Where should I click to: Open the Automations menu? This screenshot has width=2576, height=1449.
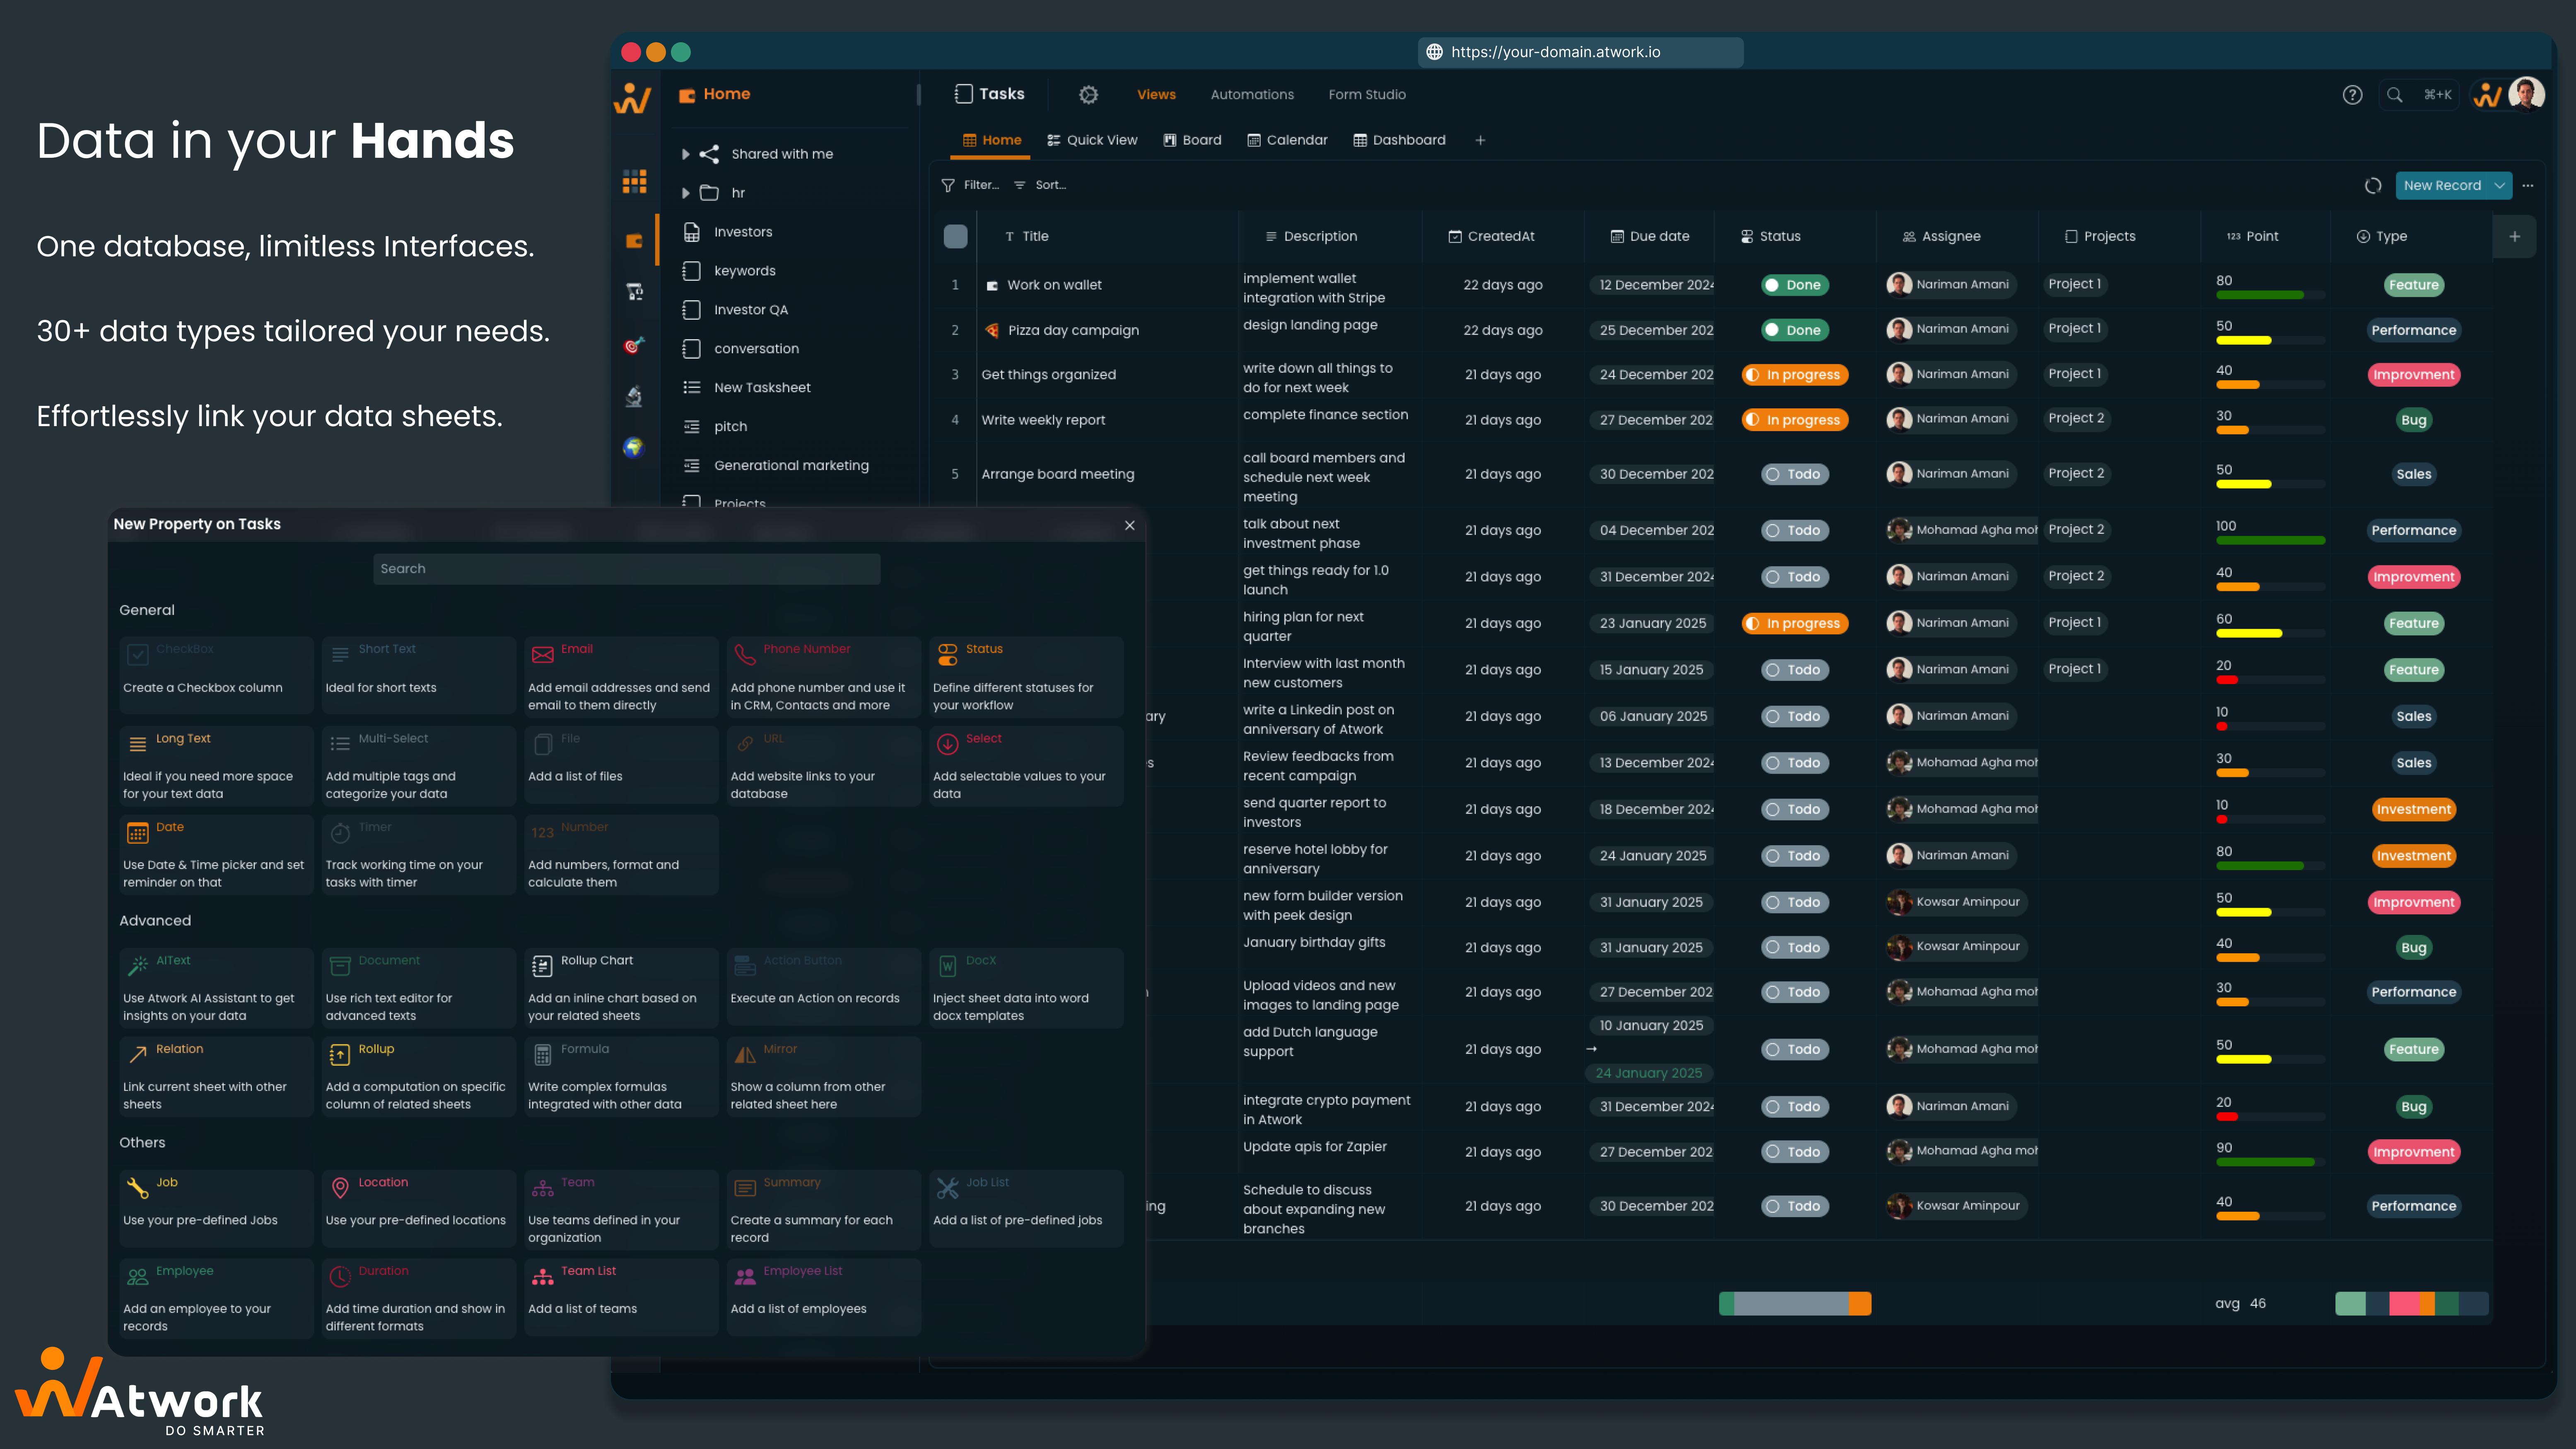pos(1252,94)
